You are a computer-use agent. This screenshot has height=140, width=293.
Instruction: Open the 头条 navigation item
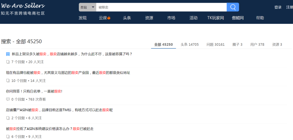click(x=127, y=18)
